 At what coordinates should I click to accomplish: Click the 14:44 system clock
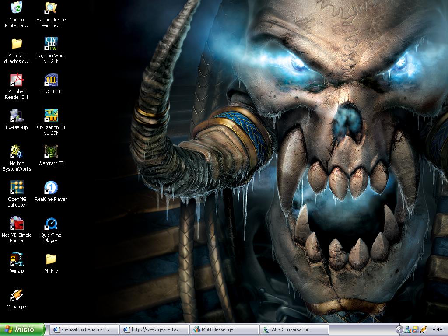tap(436, 330)
